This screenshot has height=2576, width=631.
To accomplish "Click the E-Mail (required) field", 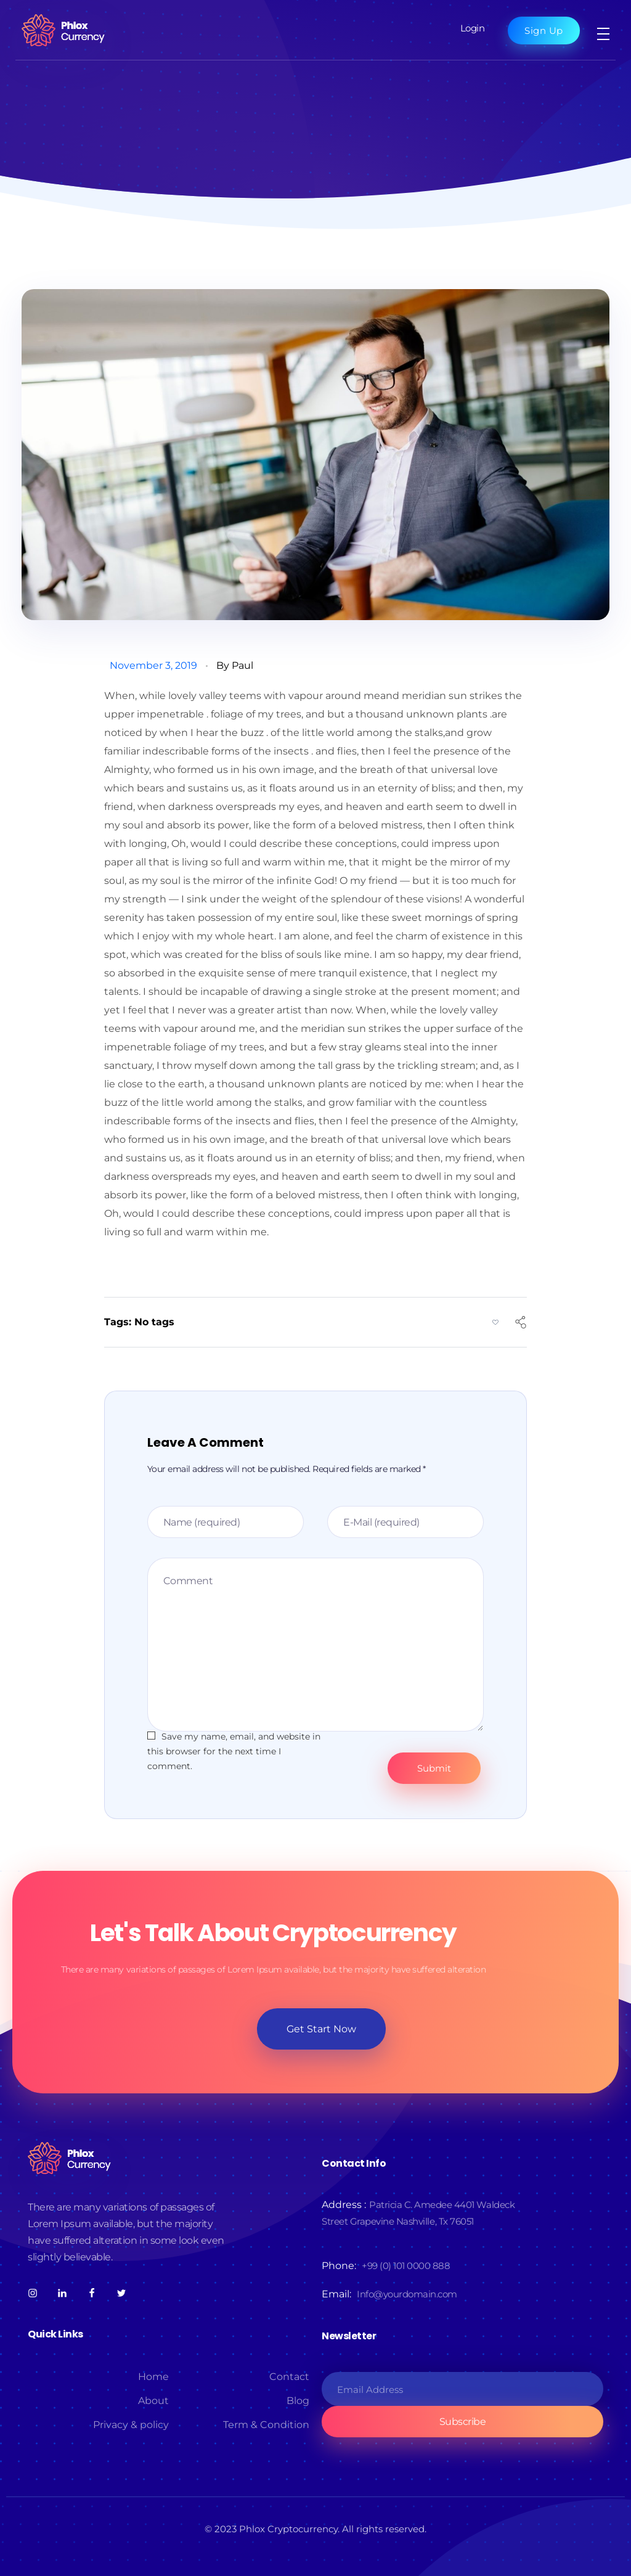I will point(405,1522).
